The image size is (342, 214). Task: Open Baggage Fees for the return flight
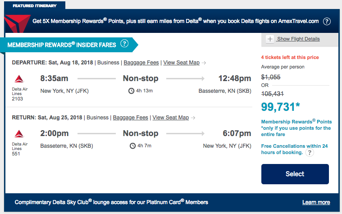[x=130, y=118]
